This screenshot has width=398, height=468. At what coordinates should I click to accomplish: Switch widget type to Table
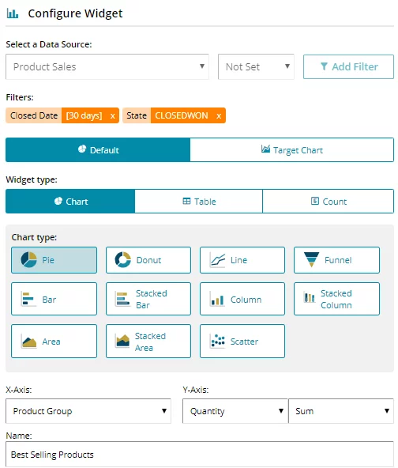198,202
